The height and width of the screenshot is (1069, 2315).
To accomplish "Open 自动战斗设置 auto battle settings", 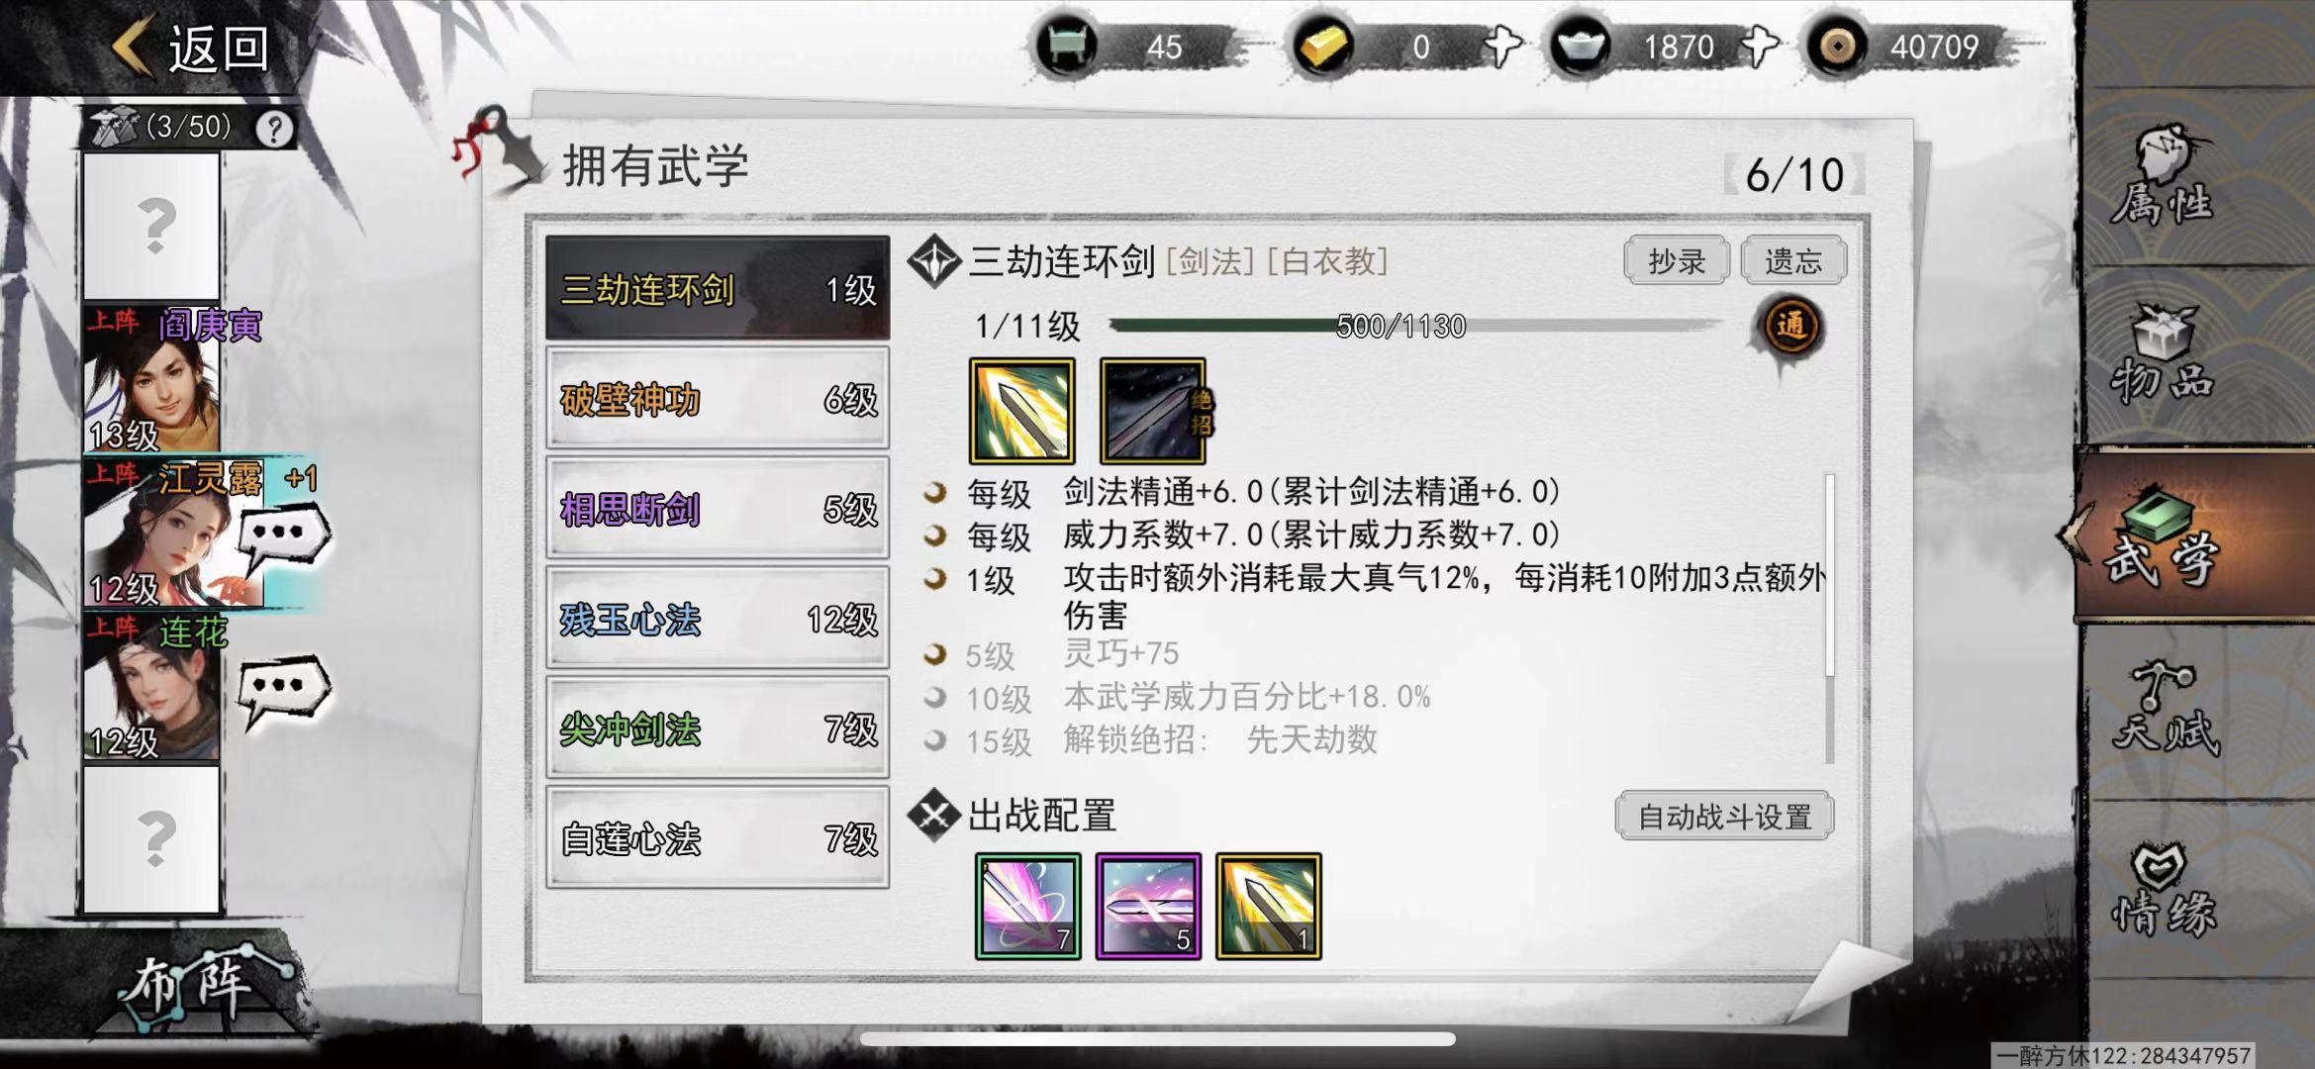I will [x=1724, y=817].
